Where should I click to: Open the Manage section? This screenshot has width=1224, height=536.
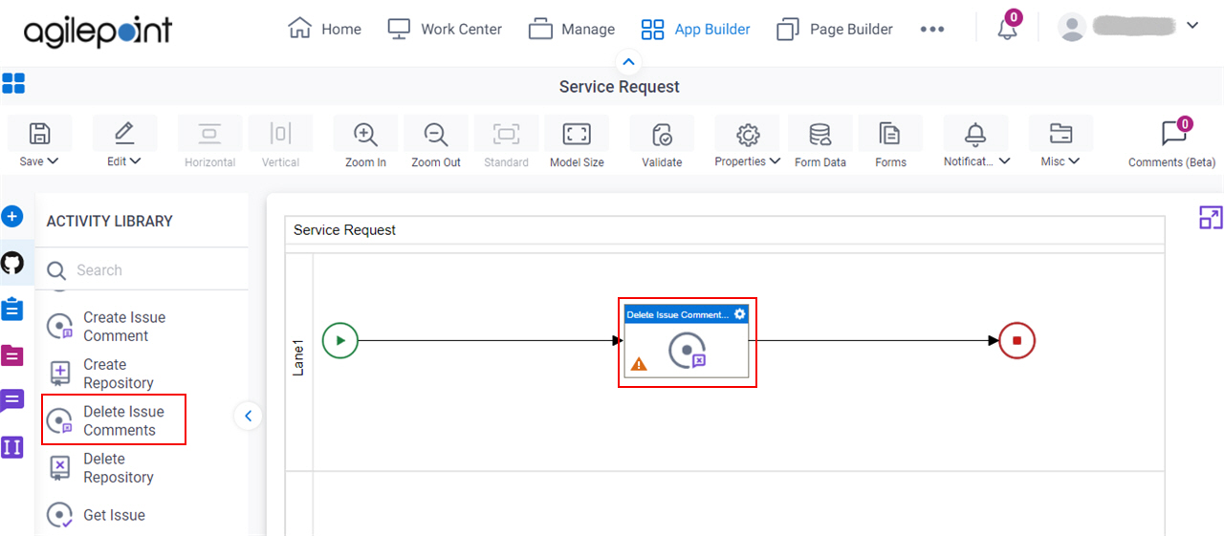click(571, 29)
